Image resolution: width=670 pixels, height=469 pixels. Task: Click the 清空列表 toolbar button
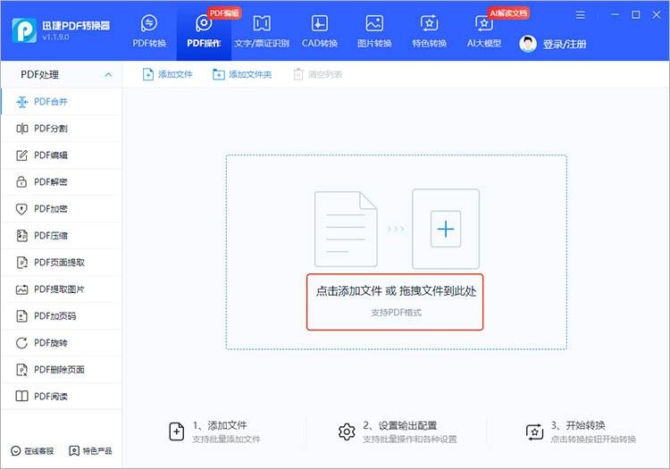click(x=318, y=74)
